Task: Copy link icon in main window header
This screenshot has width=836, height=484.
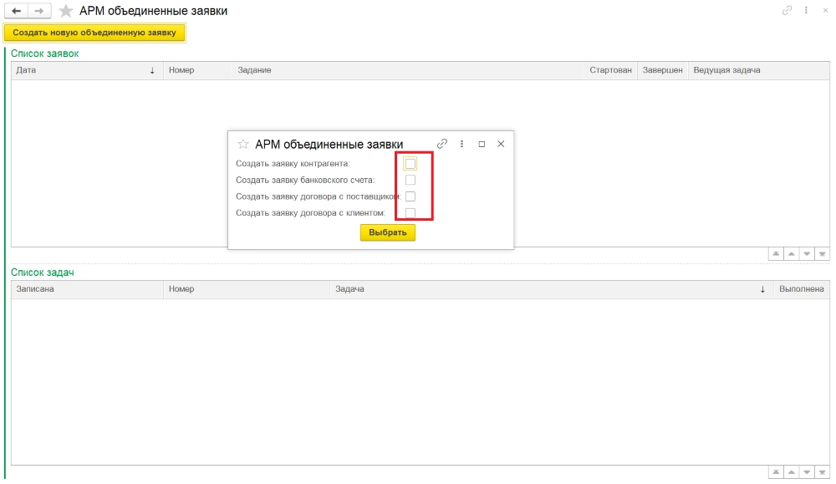Action: [787, 10]
